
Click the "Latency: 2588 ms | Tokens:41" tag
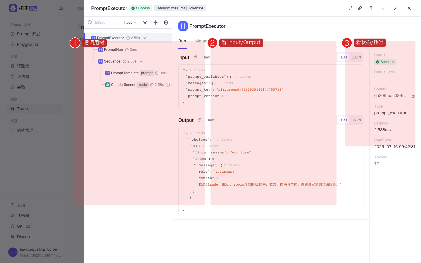[x=180, y=8]
